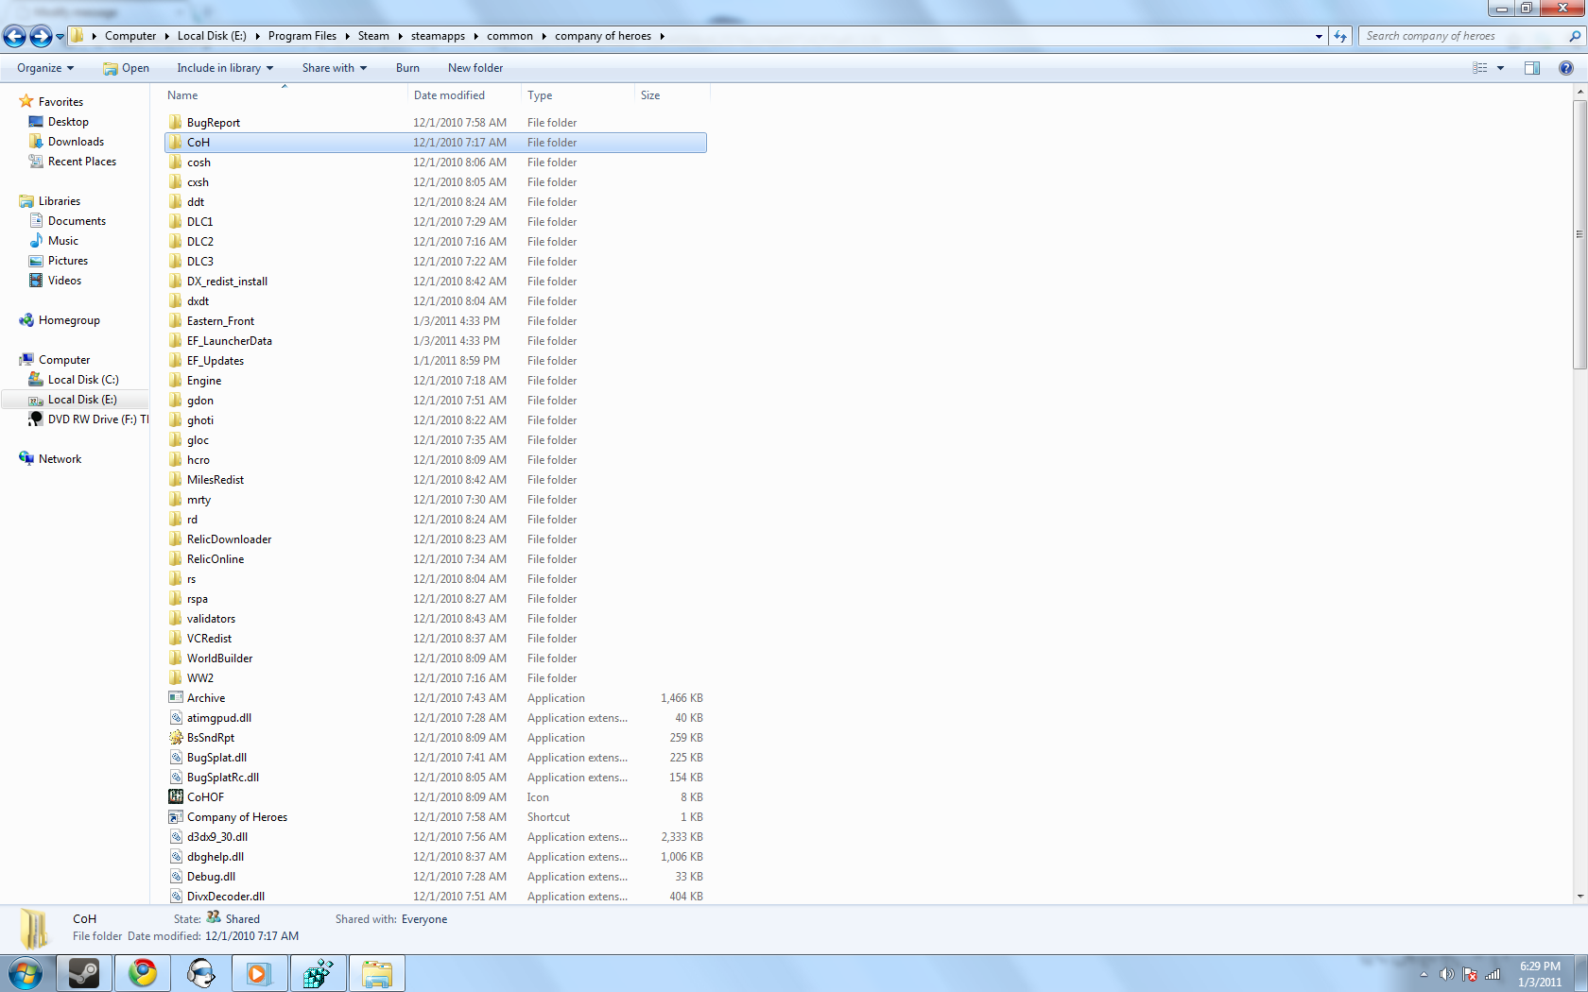The image size is (1588, 992).
Task: Click the Program Files breadcrumb
Action: pyautogui.click(x=302, y=36)
